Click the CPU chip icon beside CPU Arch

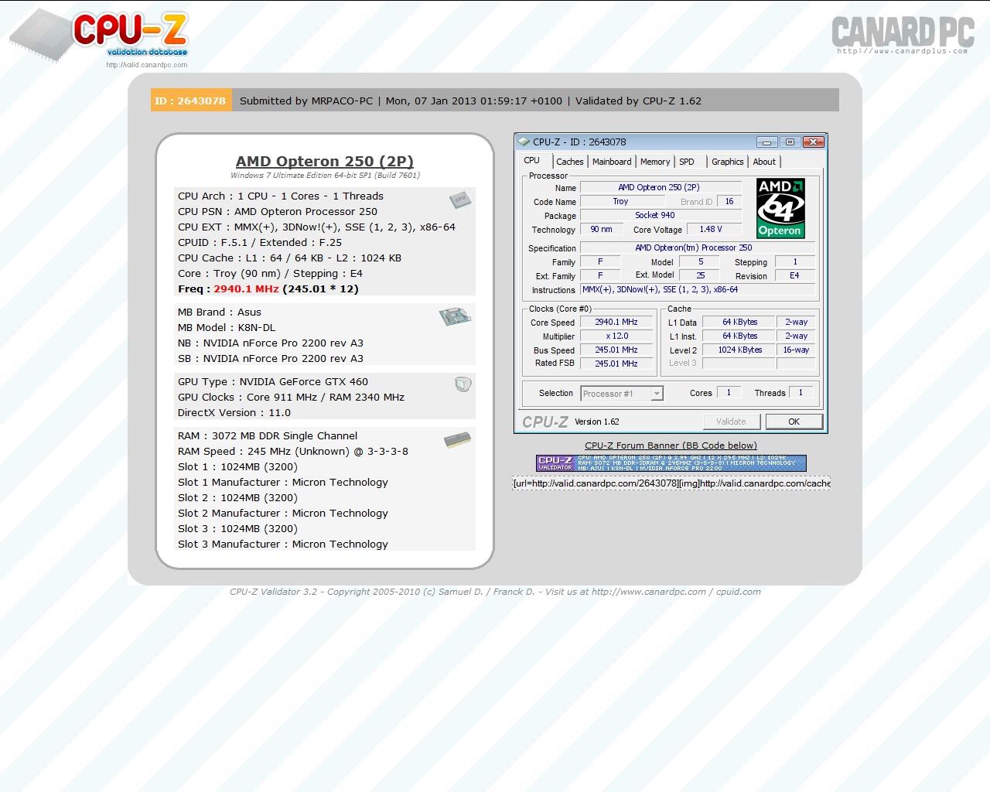point(460,200)
